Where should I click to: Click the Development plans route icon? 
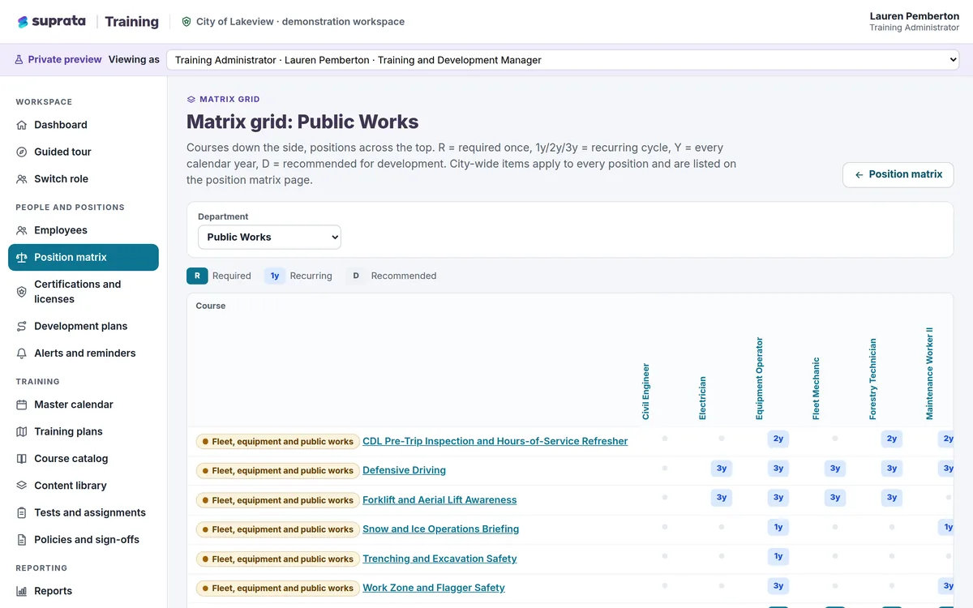tap(22, 326)
